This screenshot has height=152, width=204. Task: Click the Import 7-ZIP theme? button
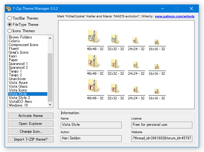coord(31,139)
